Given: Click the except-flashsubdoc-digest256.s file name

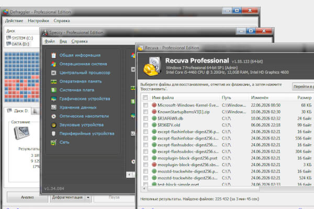Looking at the screenshot, I should click(x=188, y=152).
